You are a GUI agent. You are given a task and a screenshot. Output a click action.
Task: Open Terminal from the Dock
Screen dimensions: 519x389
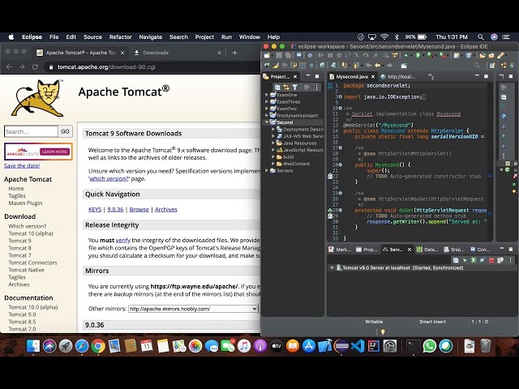pos(414,346)
